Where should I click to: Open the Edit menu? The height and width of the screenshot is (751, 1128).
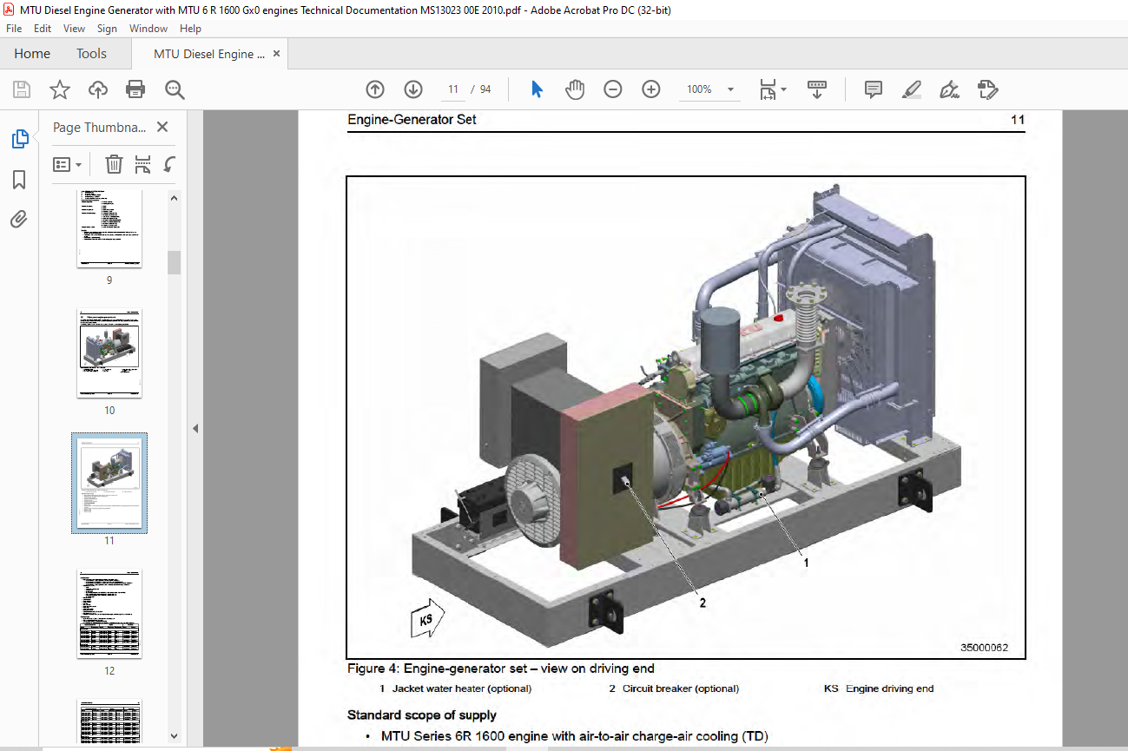click(x=43, y=29)
